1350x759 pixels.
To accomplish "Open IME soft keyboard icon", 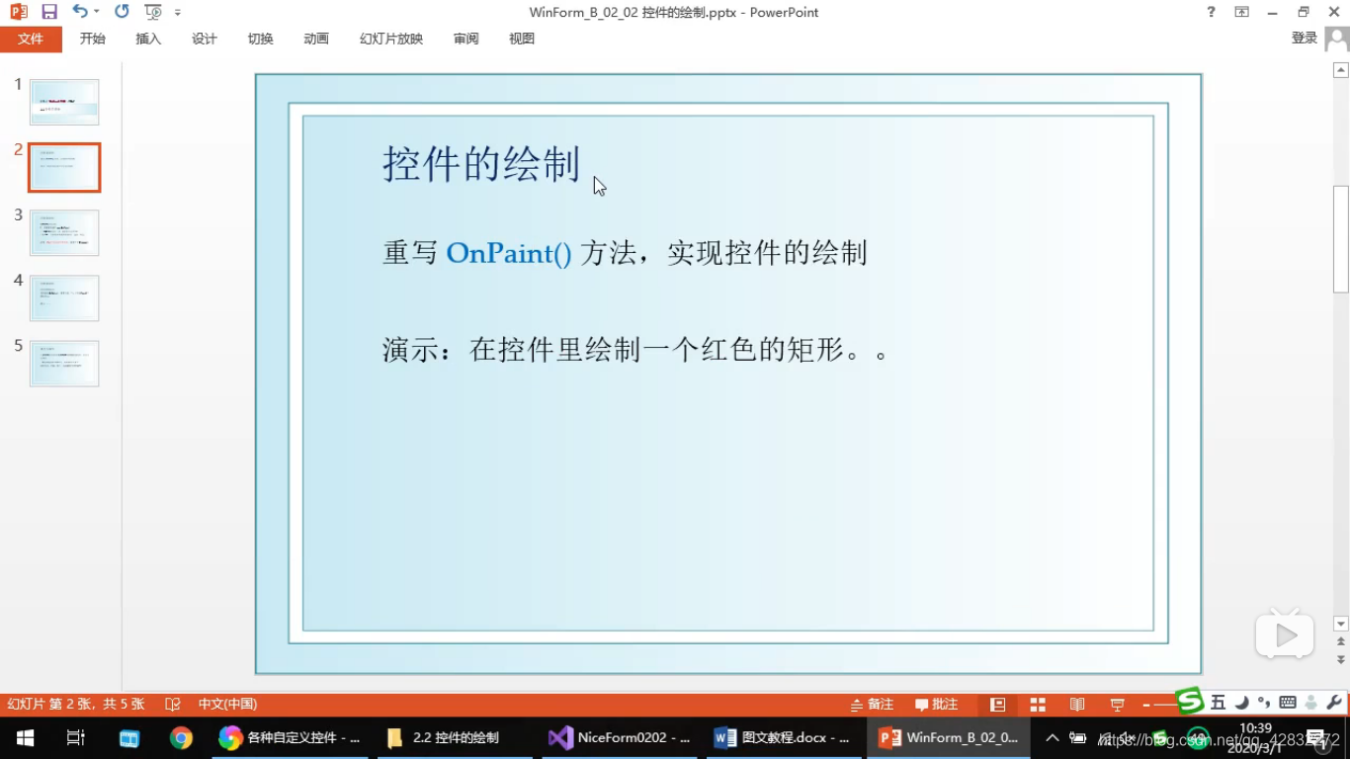I will click(1288, 703).
